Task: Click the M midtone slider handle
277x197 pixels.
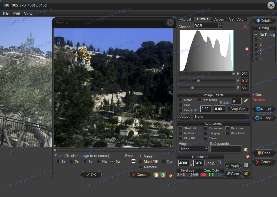Action: pyautogui.click(x=198, y=81)
